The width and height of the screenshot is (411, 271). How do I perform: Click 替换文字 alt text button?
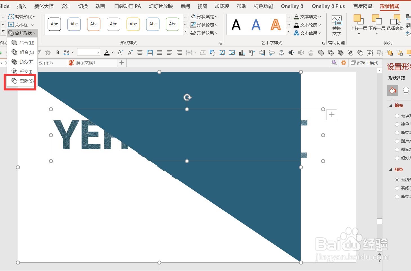pos(337,26)
